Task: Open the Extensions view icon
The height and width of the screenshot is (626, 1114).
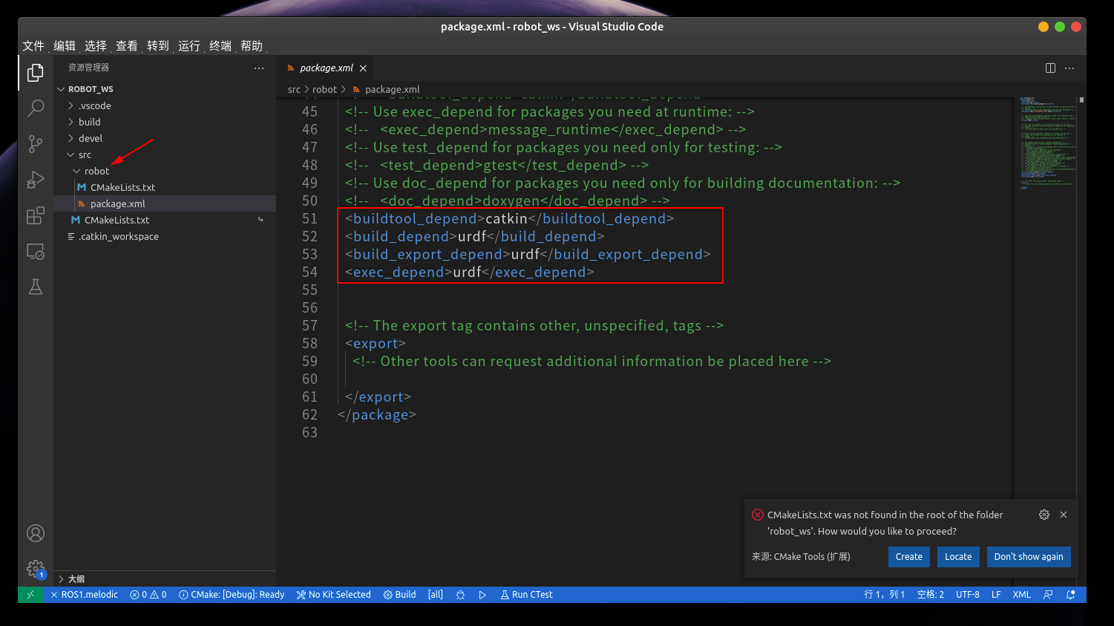Action: click(36, 215)
